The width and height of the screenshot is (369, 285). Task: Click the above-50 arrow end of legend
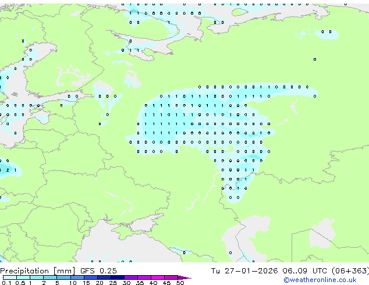pyautogui.click(x=185, y=277)
